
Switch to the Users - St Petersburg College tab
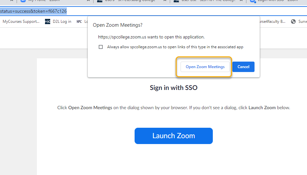pos(132,1)
